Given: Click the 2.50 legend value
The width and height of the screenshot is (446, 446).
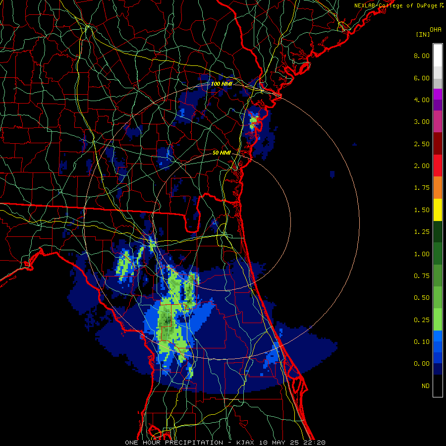Looking at the screenshot, I should point(422,144).
